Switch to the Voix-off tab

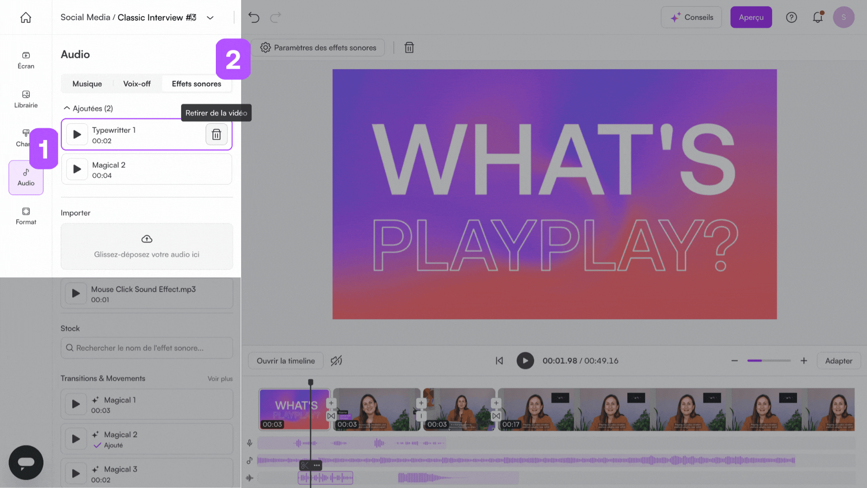click(x=137, y=84)
